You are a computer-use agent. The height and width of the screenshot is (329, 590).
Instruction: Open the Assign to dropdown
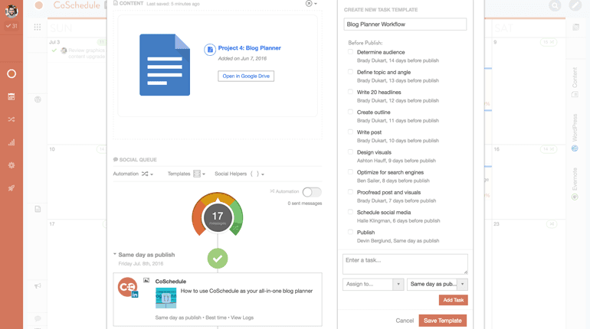pyautogui.click(x=373, y=285)
